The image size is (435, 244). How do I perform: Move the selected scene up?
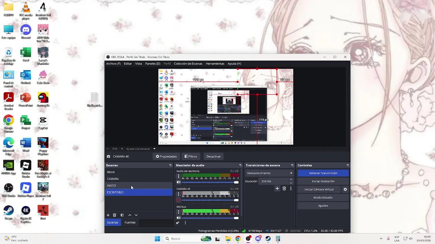click(x=129, y=215)
